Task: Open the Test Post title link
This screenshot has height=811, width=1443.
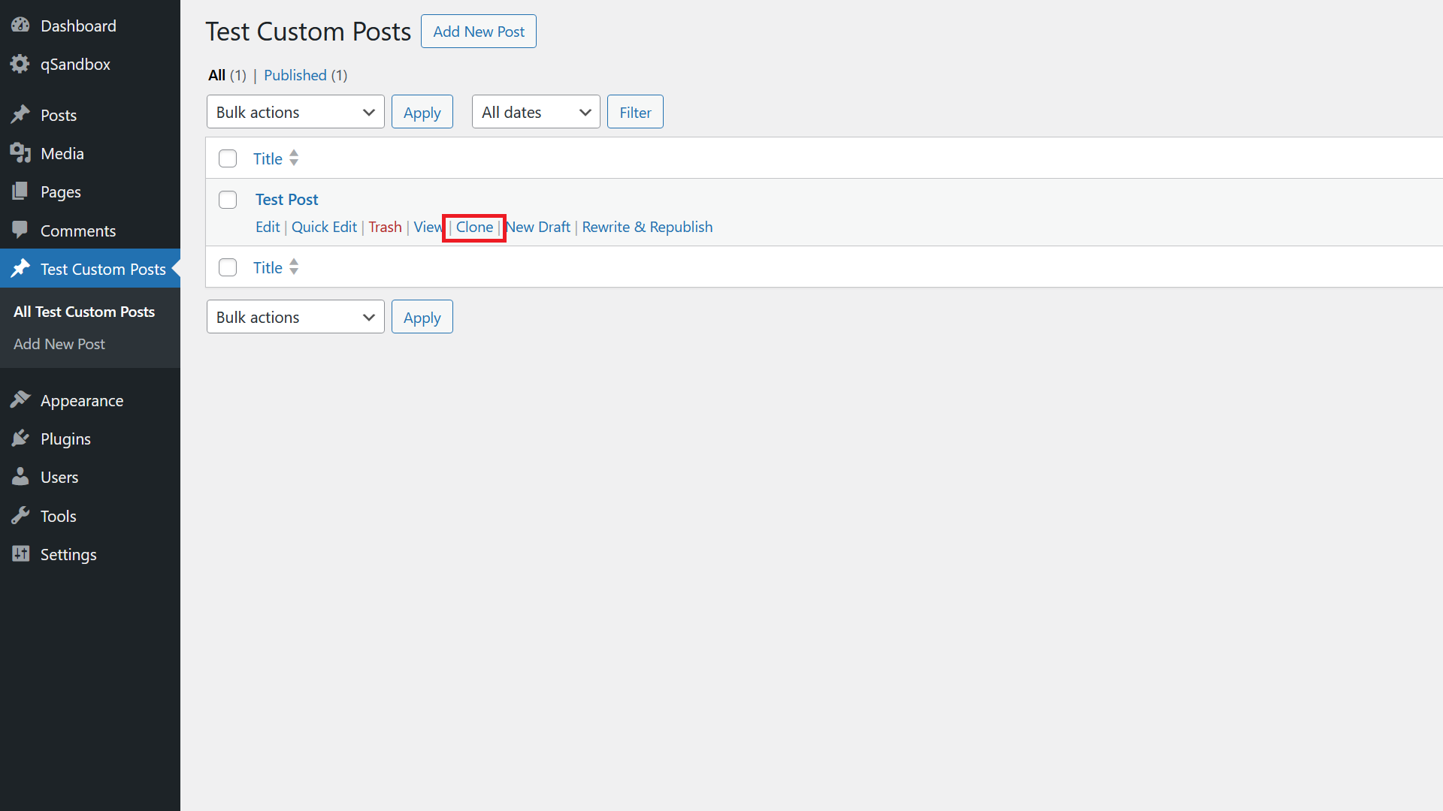Action: click(286, 199)
